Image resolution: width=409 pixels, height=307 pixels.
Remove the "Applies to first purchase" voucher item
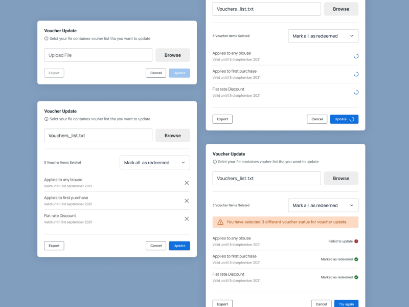click(187, 201)
